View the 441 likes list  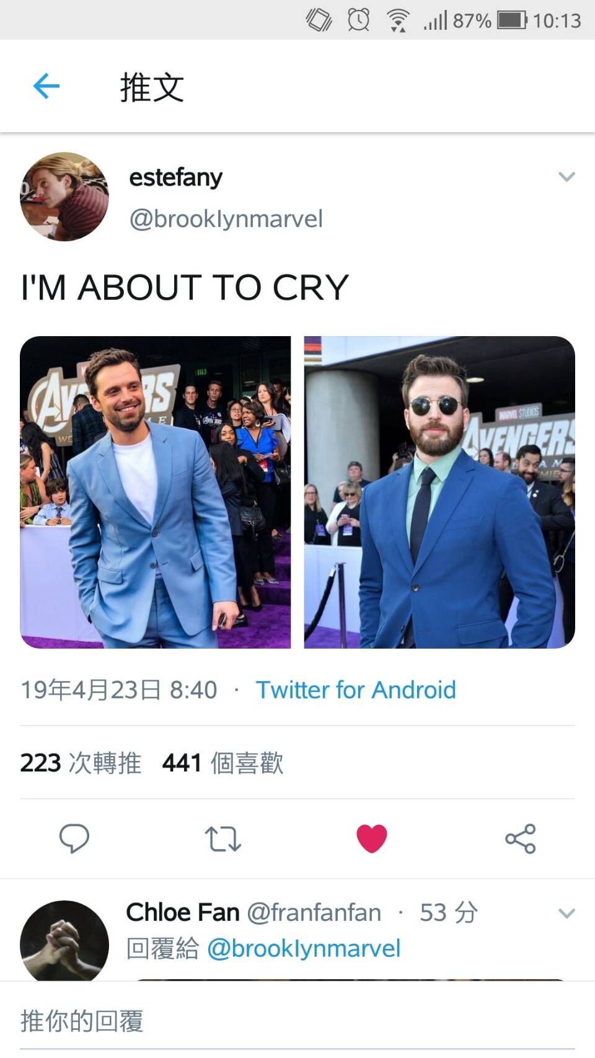pos(223,763)
